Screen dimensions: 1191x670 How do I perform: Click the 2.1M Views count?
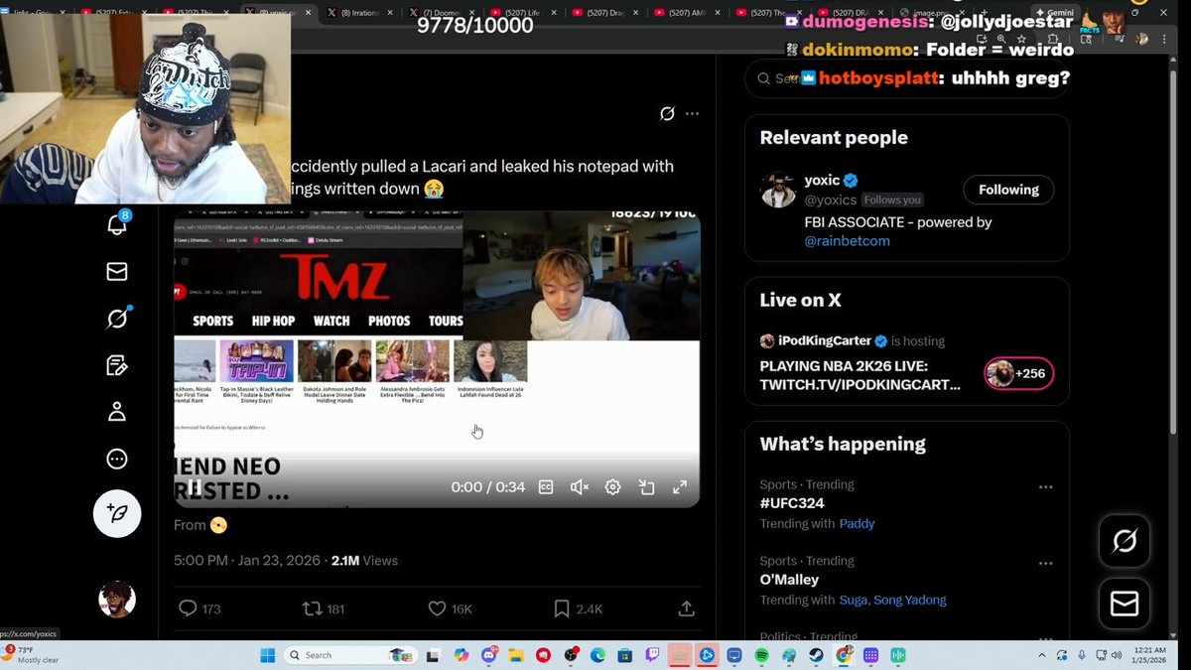click(x=364, y=560)
